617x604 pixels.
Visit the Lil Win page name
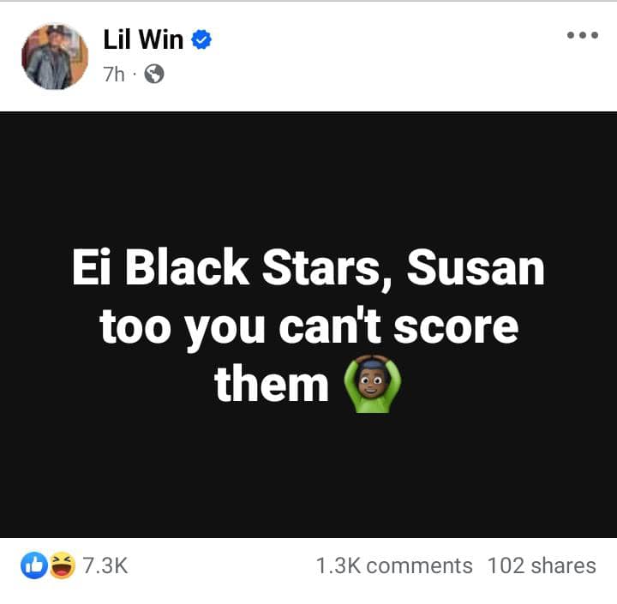(x=143, y=39)
